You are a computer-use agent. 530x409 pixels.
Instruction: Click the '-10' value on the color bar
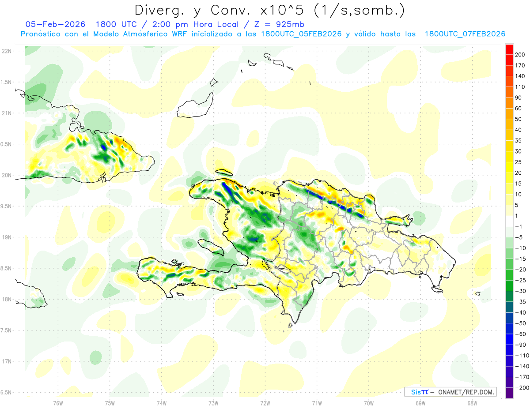click(x=520, y=248)
